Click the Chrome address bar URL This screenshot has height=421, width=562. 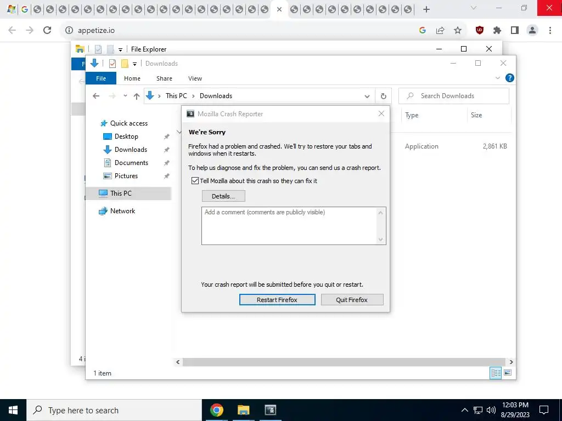click(x=97, y=31)
